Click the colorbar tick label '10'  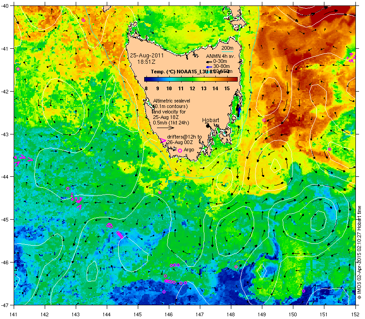169,88
